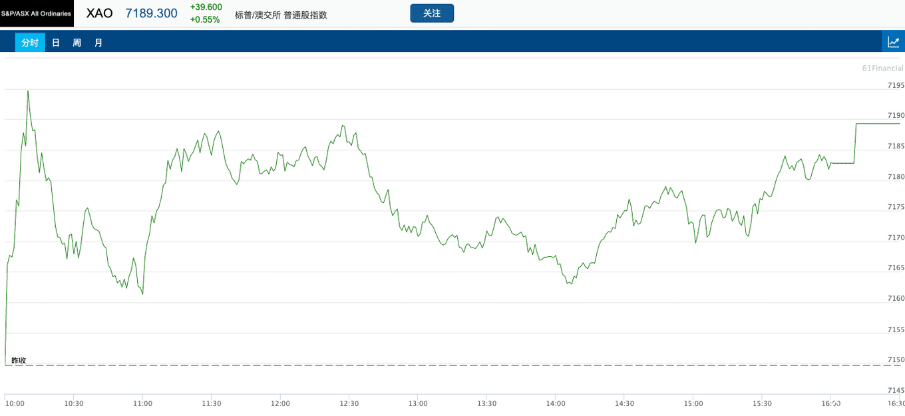
Task: Click the 7180 price axis label
Action: 896,176
